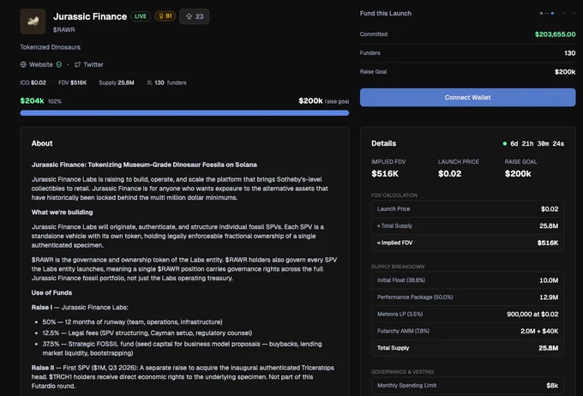Click the B1 award badge
The height and width of the screenshot is (396, 583).
[165, 16]
